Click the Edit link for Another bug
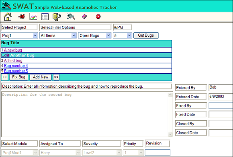 (5, 55)
